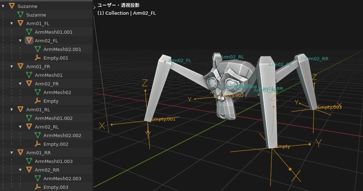Click the Empty axes icon in outliner
363x191 pixels.
37,101
